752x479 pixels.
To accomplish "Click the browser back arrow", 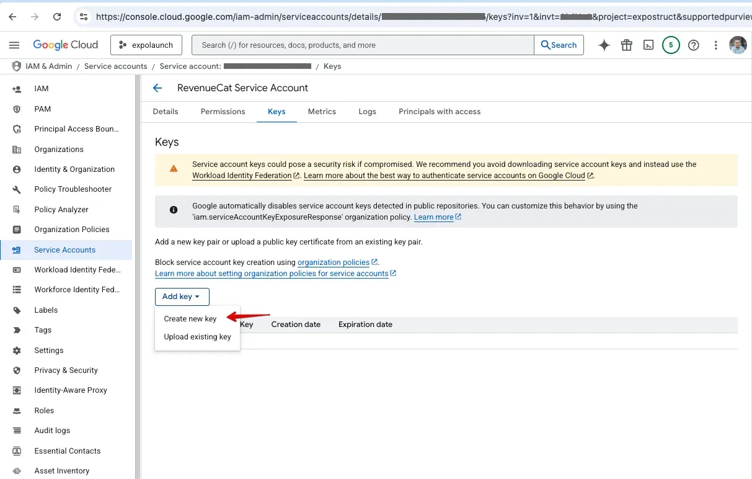I will [12, 17].
